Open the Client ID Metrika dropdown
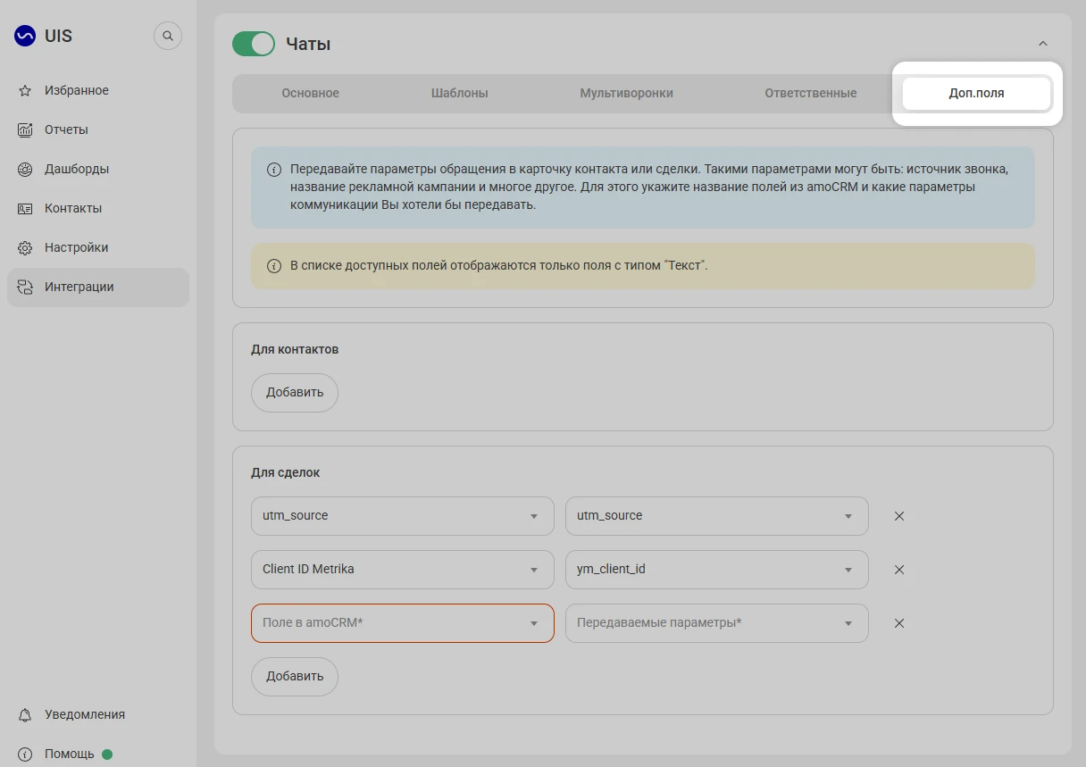 403,570
